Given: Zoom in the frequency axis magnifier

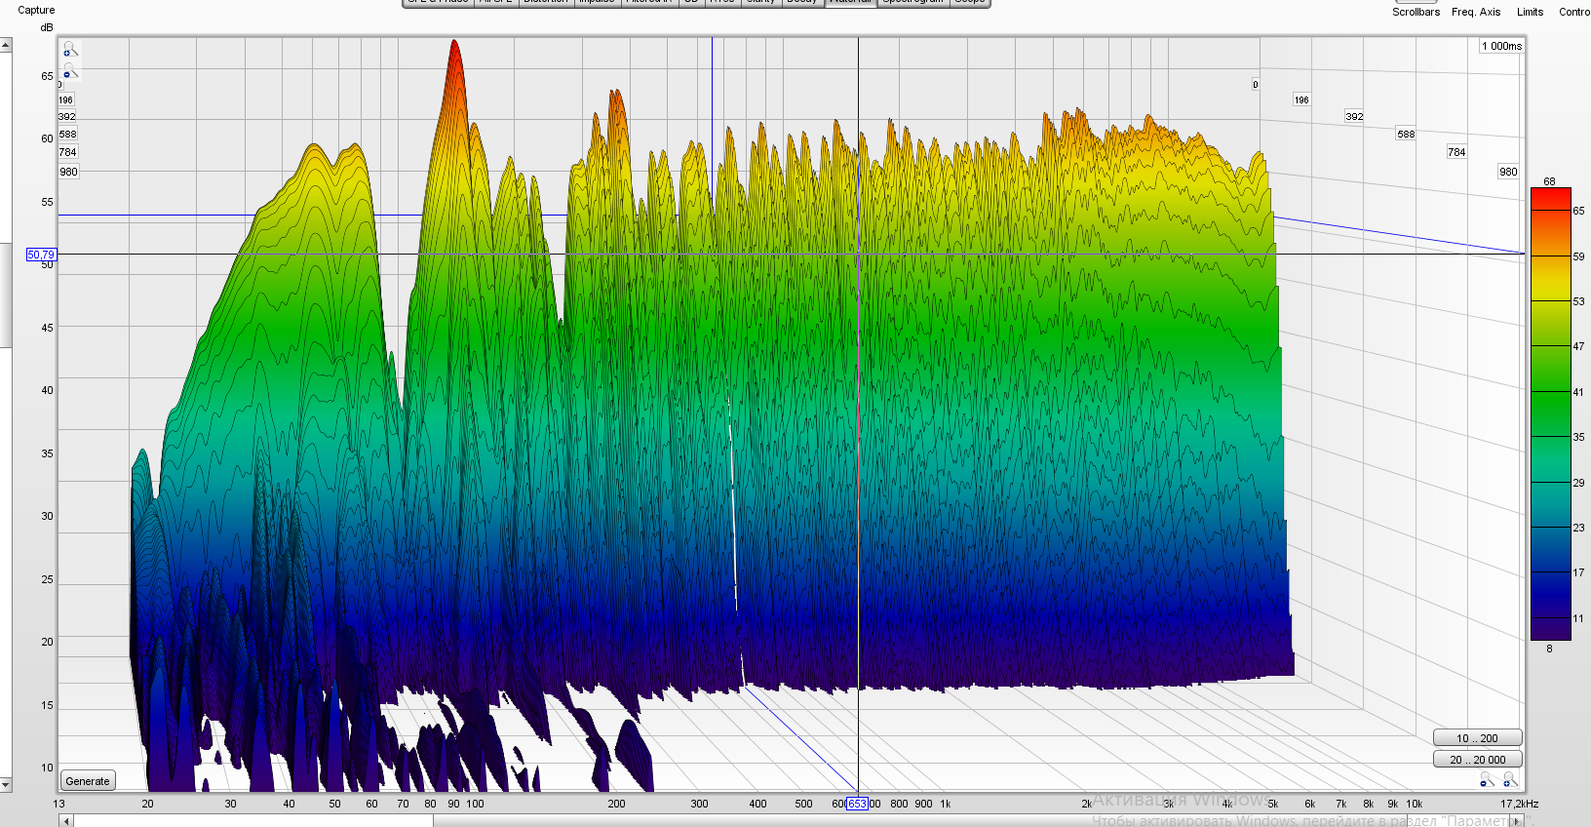Looking at the screenshot, I should click(x=1509, y=779).
